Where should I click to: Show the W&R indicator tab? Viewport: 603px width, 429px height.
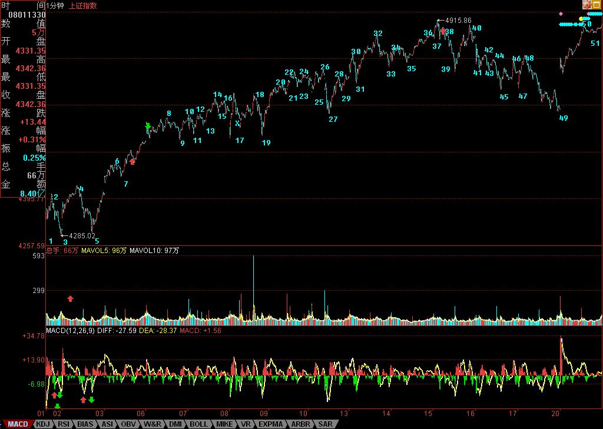(x=152, y=424)
